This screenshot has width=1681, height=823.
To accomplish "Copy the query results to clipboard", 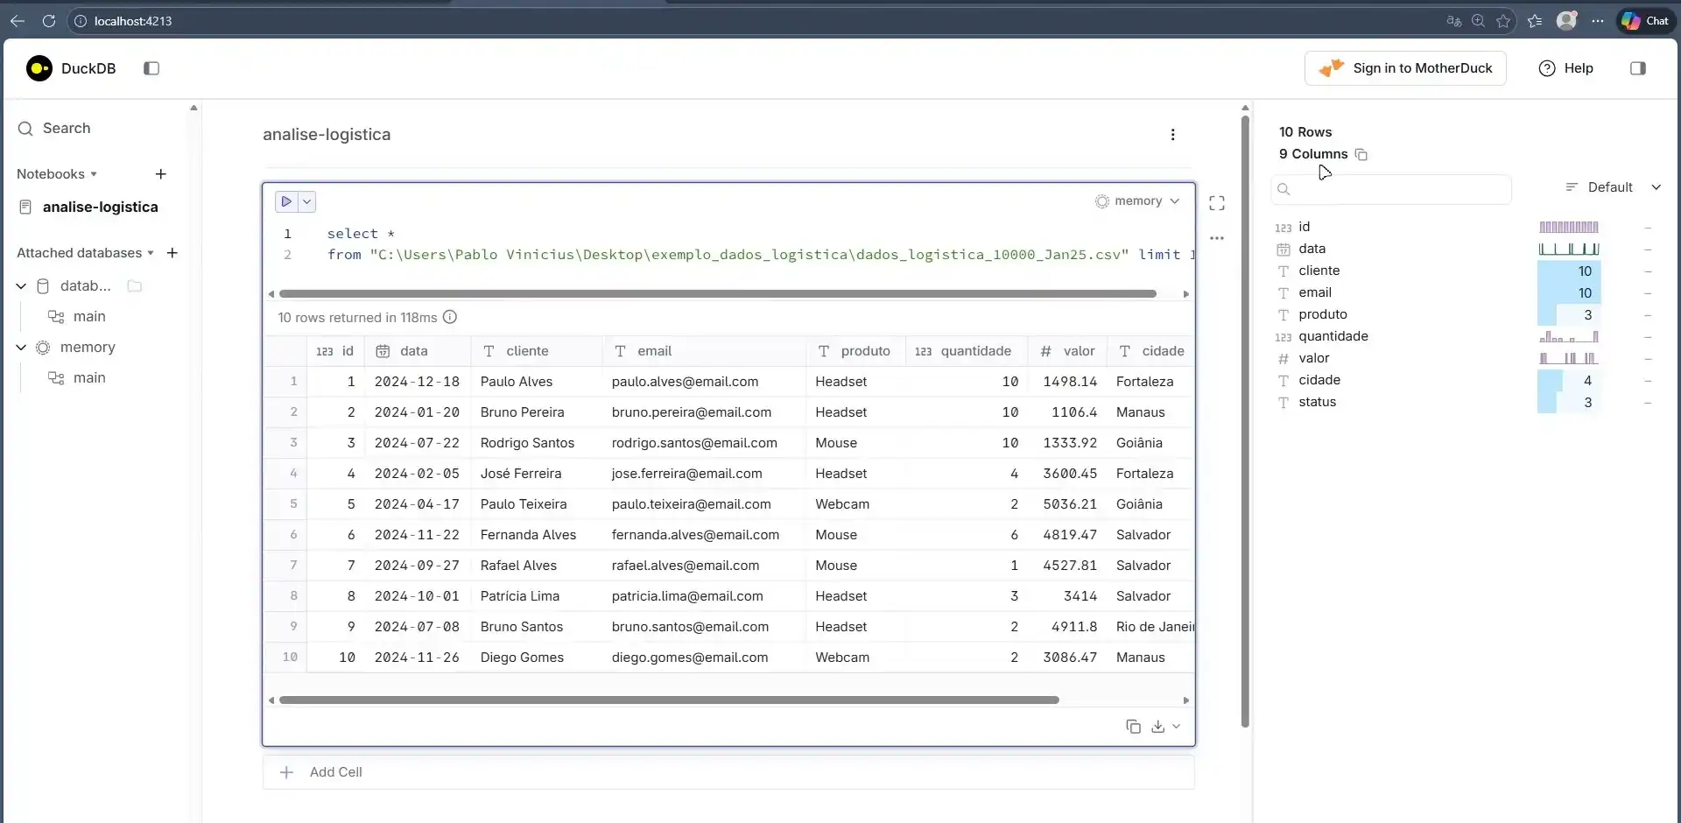I will point(1133,727).
